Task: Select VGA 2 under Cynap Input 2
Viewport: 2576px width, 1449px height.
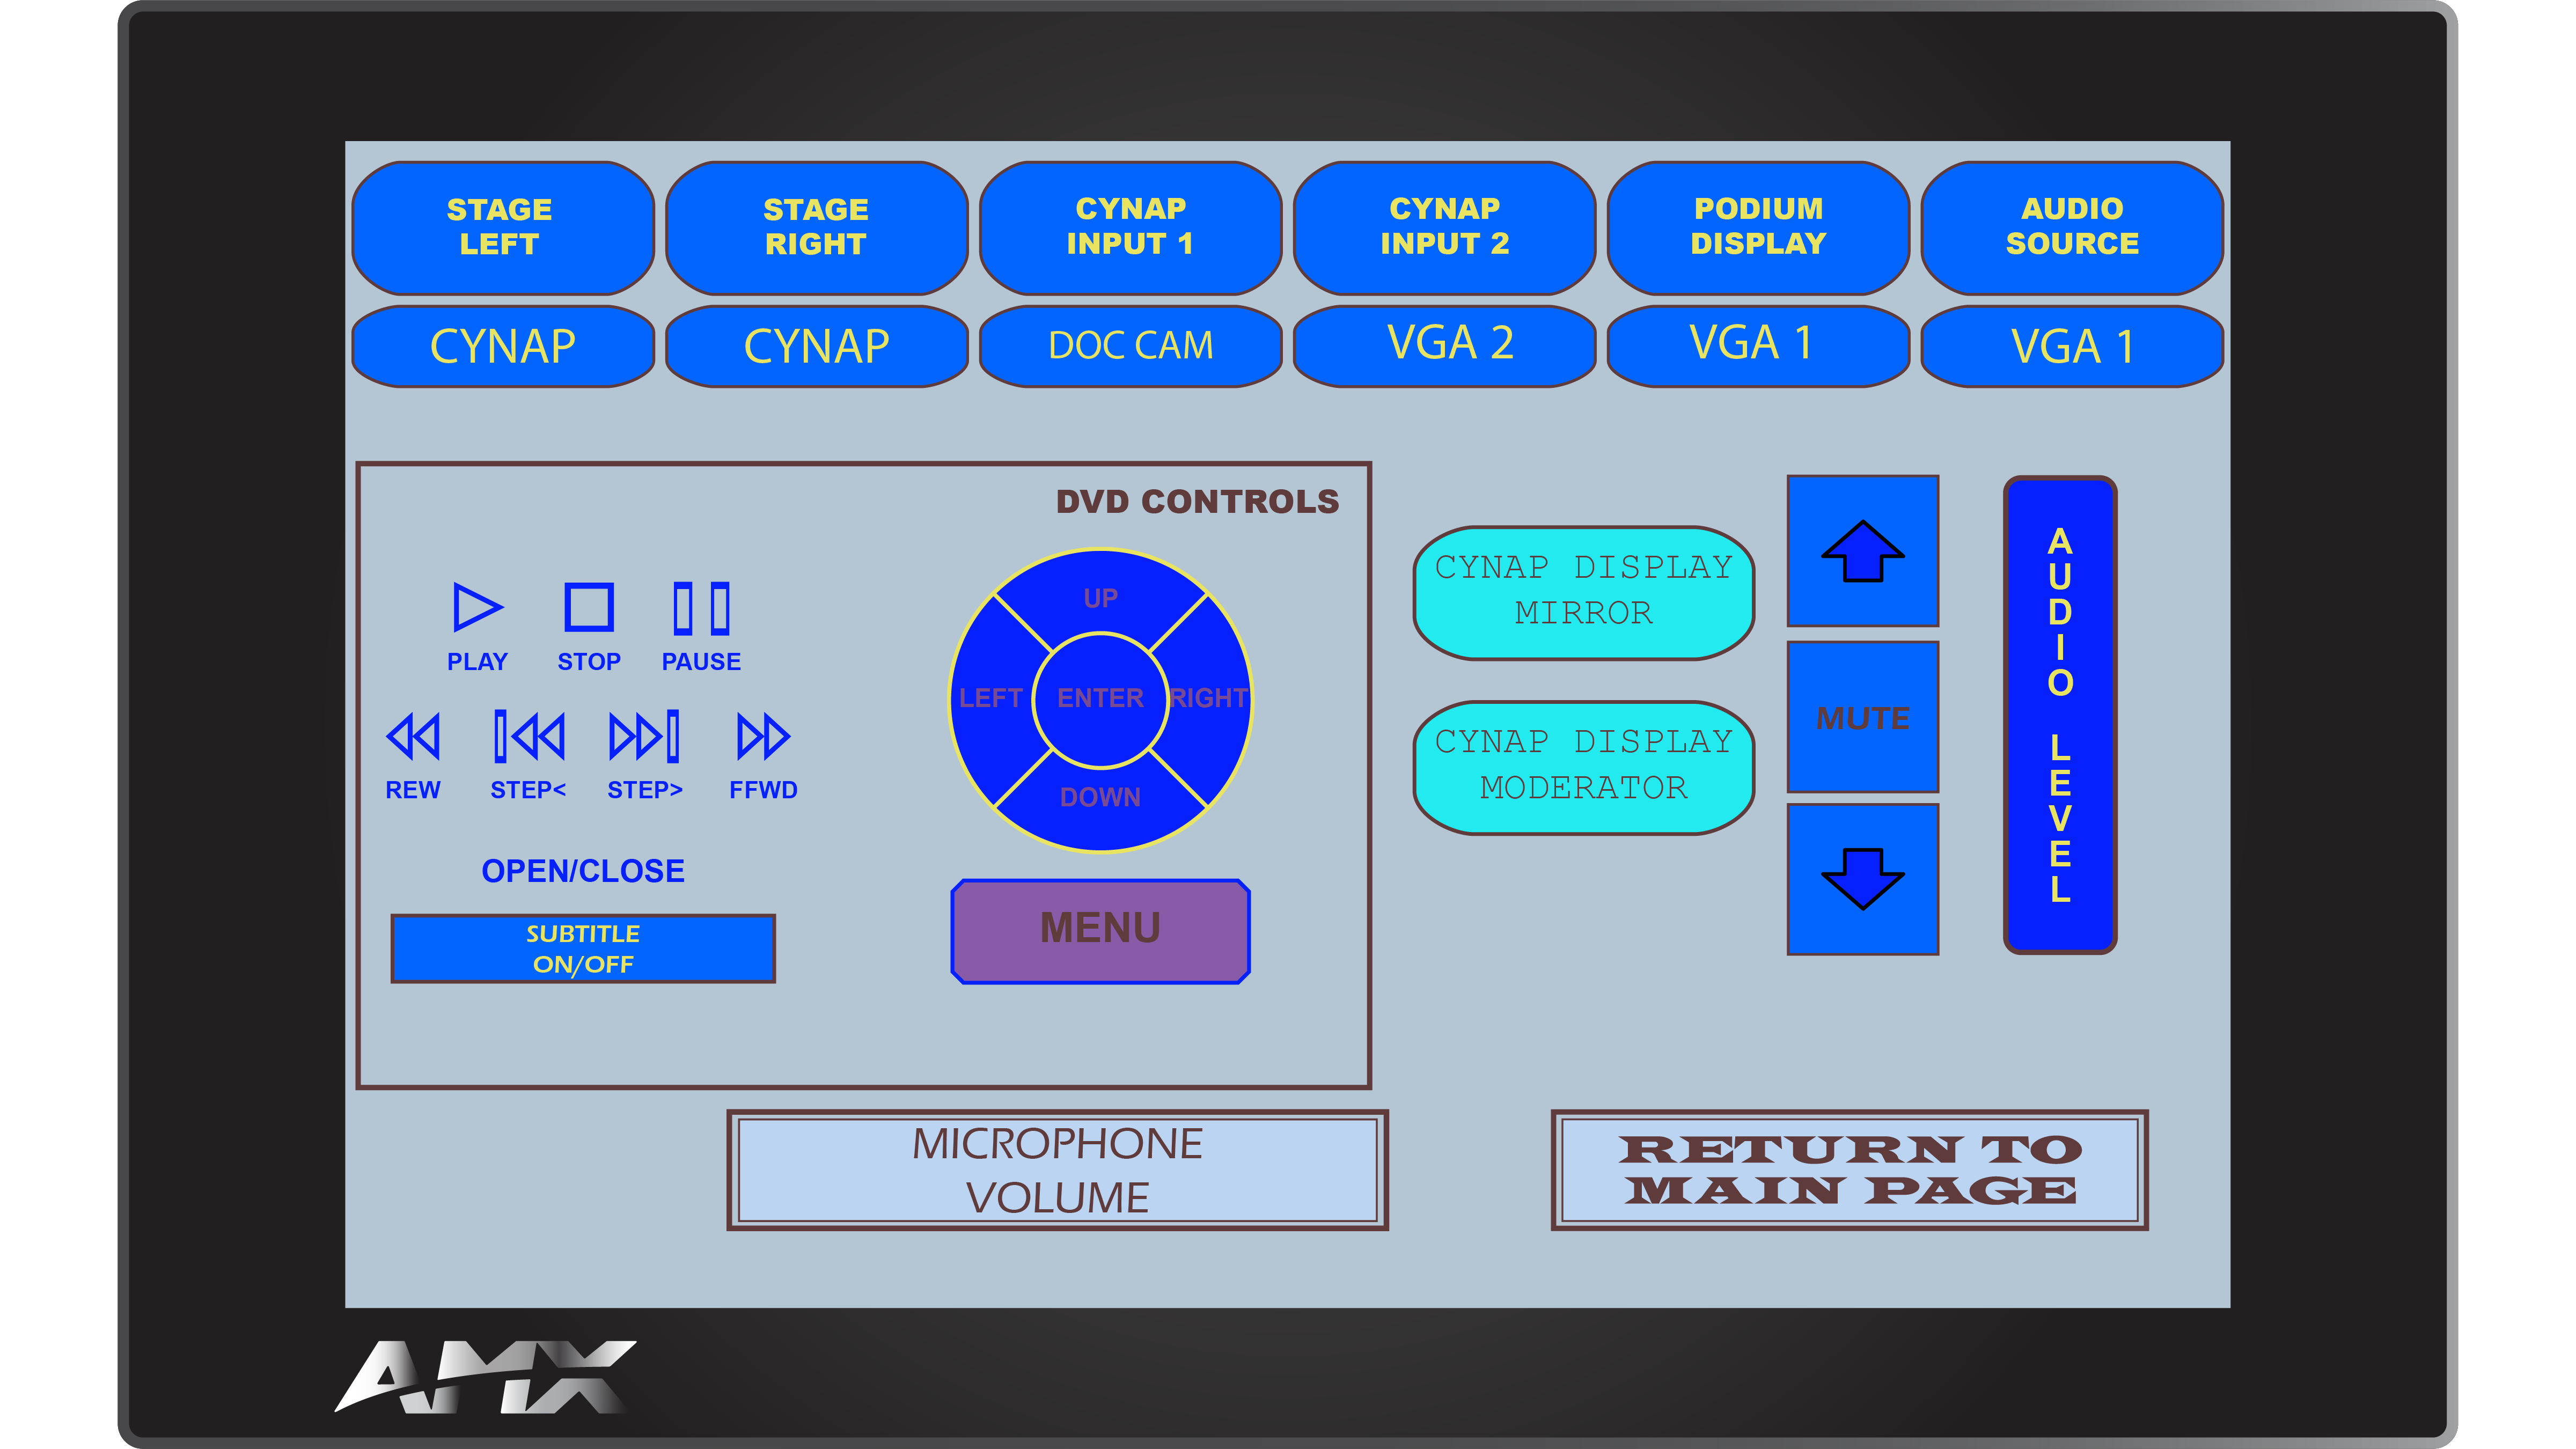Action: [x=1444, y=346]
